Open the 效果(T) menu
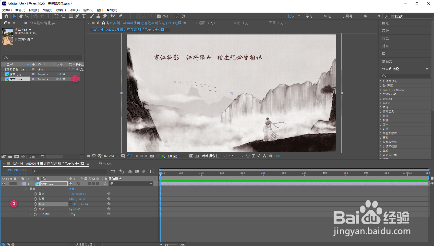 pyautogui.click(x=61, y=10)
